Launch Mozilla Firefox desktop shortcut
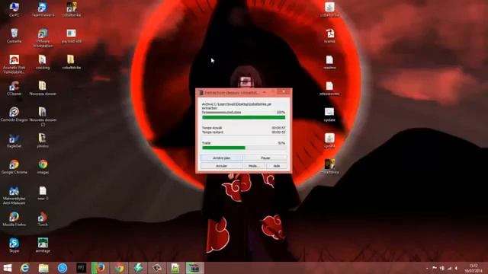Image resolution: width=488 pixels, height=274 pixels. pos(14,218)
